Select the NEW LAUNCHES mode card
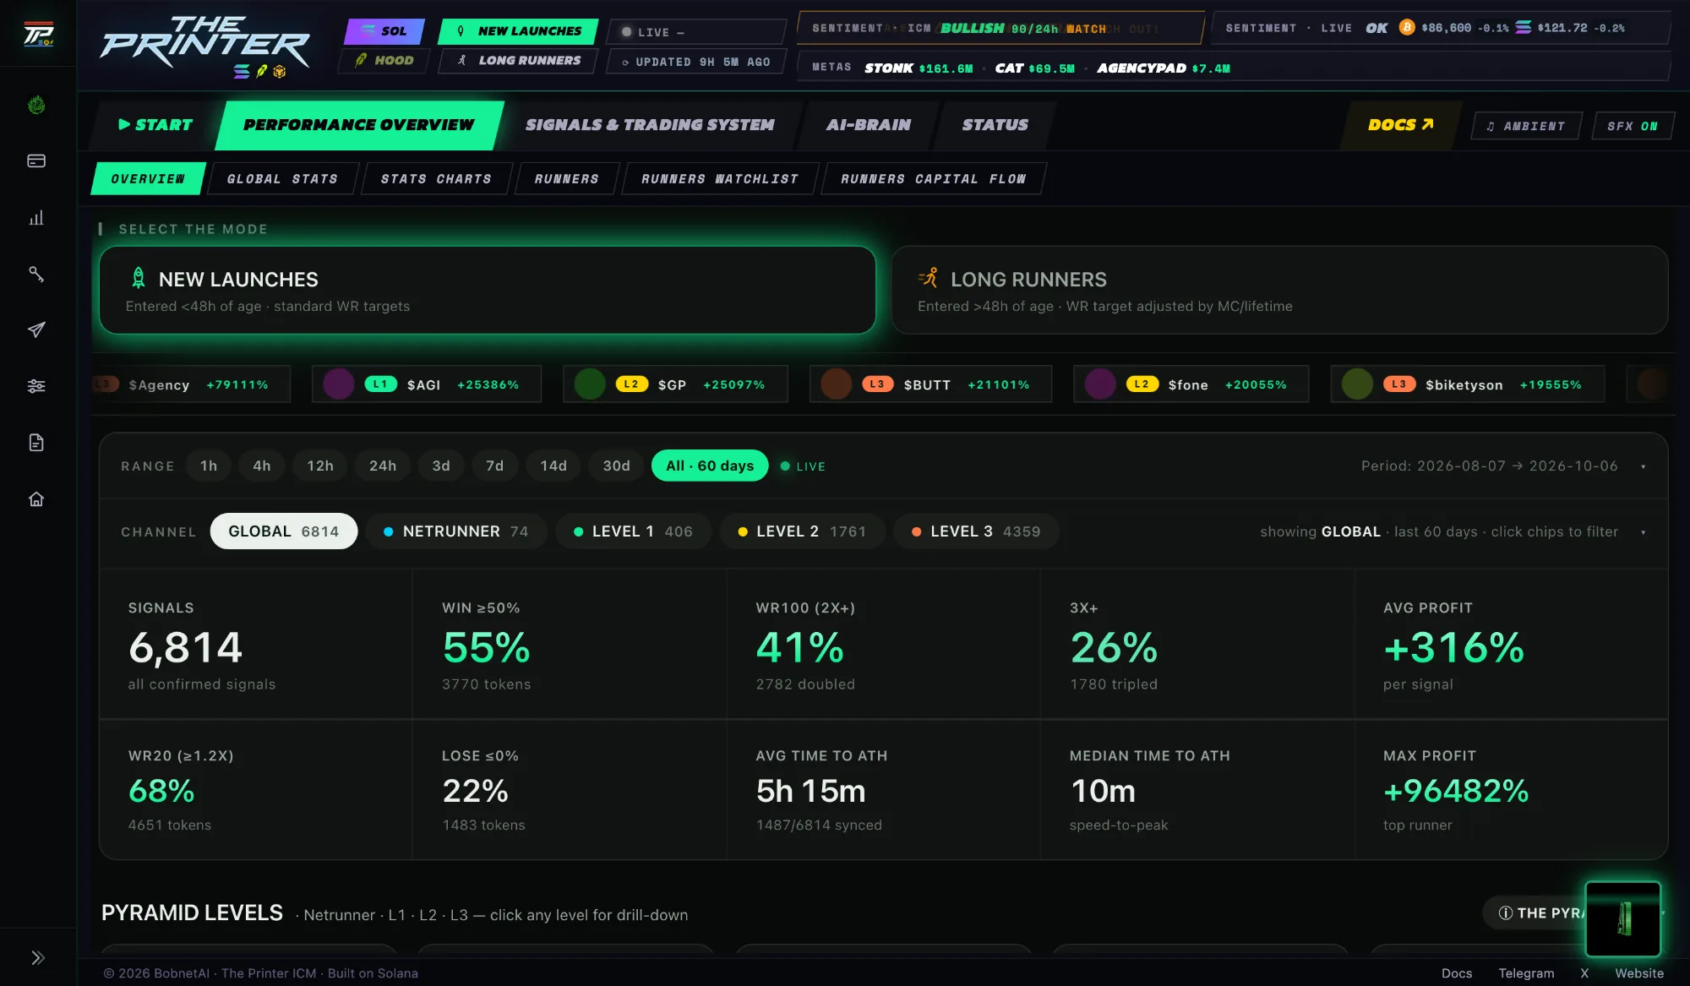 tap(488, 290)
